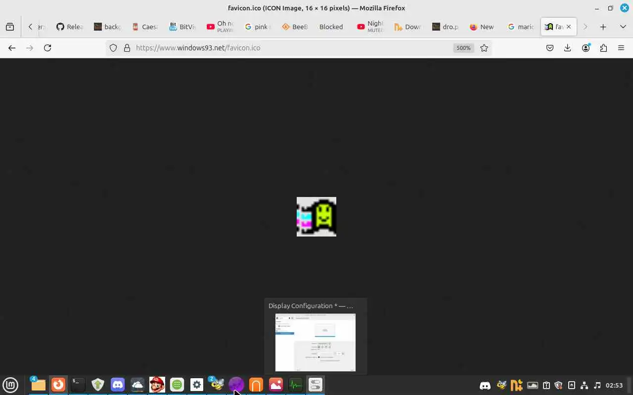Screen dimensions: 633x395
Task: Launch the terminal from taskbar
Action: click(78, 385)
